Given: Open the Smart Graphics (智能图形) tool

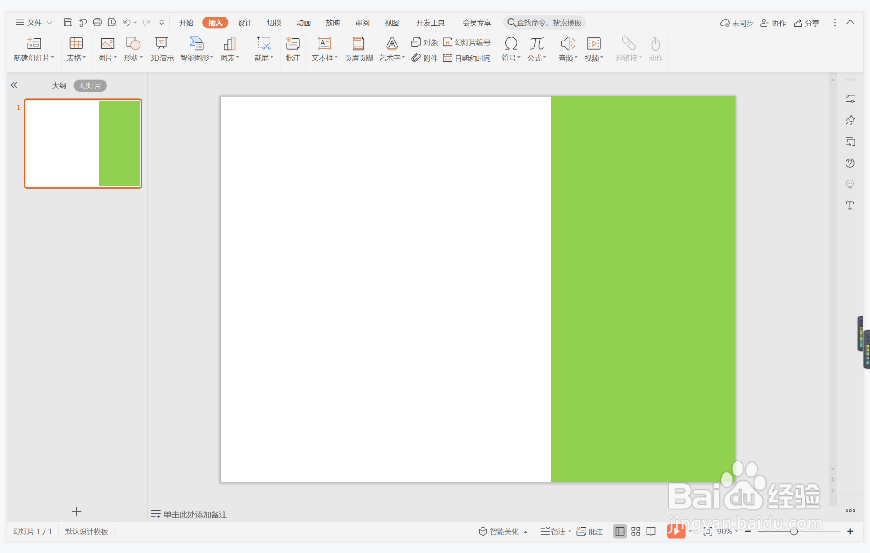Looking at the screenshot, I should click(x=196, y=44).
